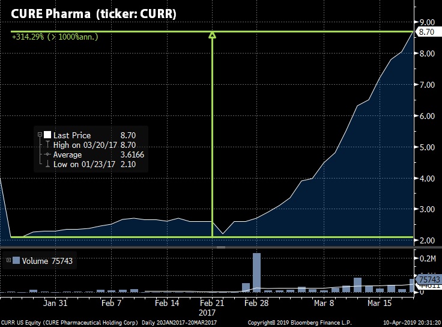Screen dimensions: 442x327
Task: Select the High on 03/20/17 marker icon
Action: (x=47, y=145)
